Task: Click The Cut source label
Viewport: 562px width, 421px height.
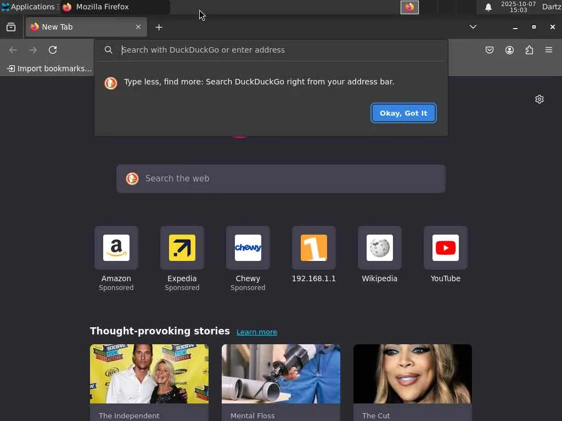Action: pos(376,416)
